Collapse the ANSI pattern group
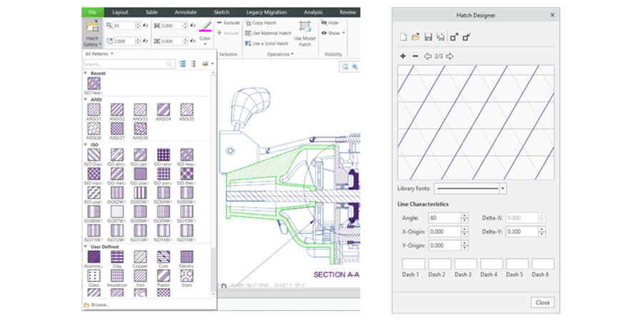 click(86, 99)
